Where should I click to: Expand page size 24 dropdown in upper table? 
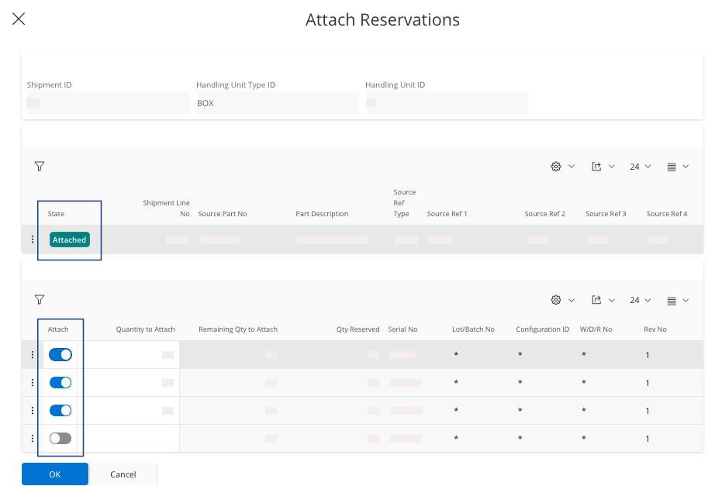(640, 167)
